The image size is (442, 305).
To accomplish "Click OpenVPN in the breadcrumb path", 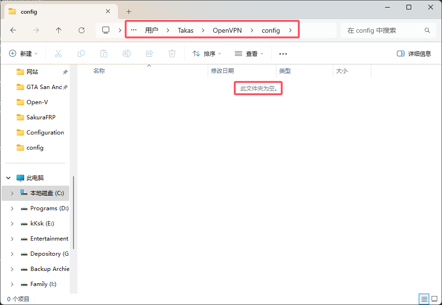I will point(227,30).
